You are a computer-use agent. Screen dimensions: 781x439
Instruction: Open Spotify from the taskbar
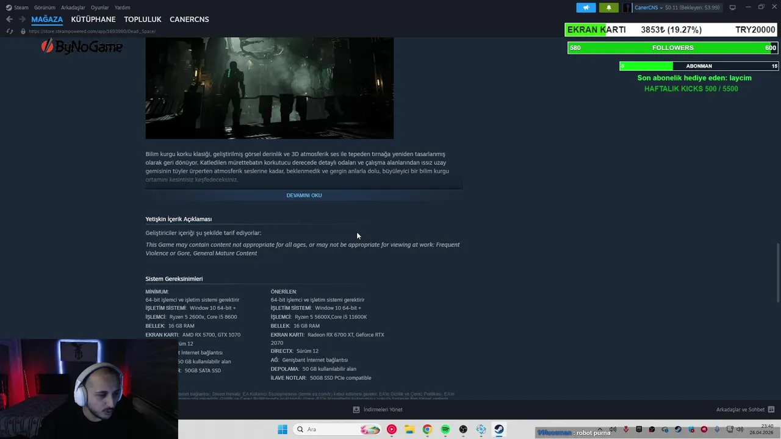pyautogui.click(x=445, y=429)
